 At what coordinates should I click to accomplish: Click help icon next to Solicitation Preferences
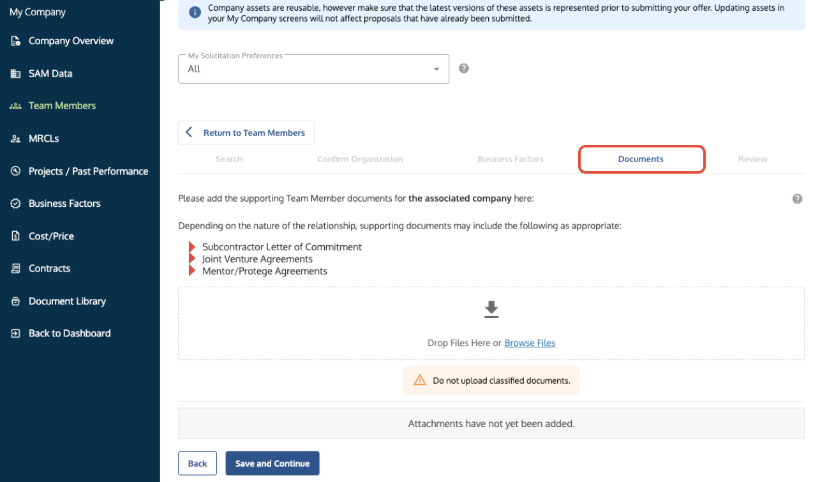pos(464,68)
